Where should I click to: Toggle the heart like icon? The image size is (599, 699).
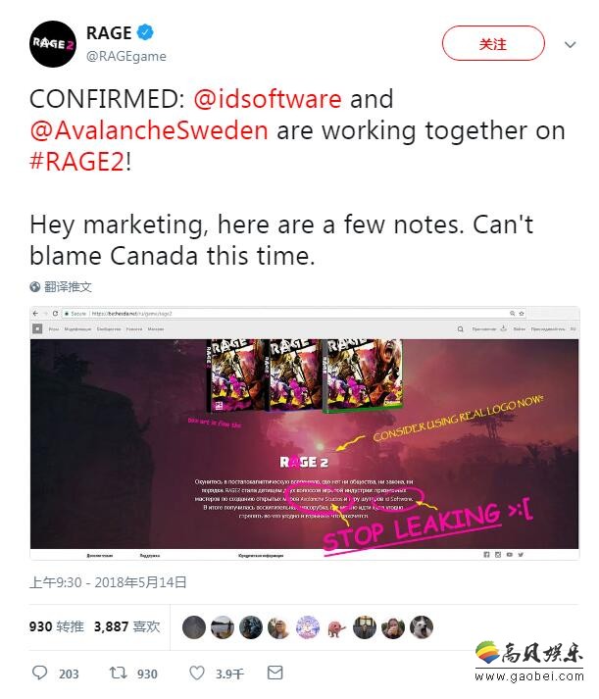click(x=197, y=673)
